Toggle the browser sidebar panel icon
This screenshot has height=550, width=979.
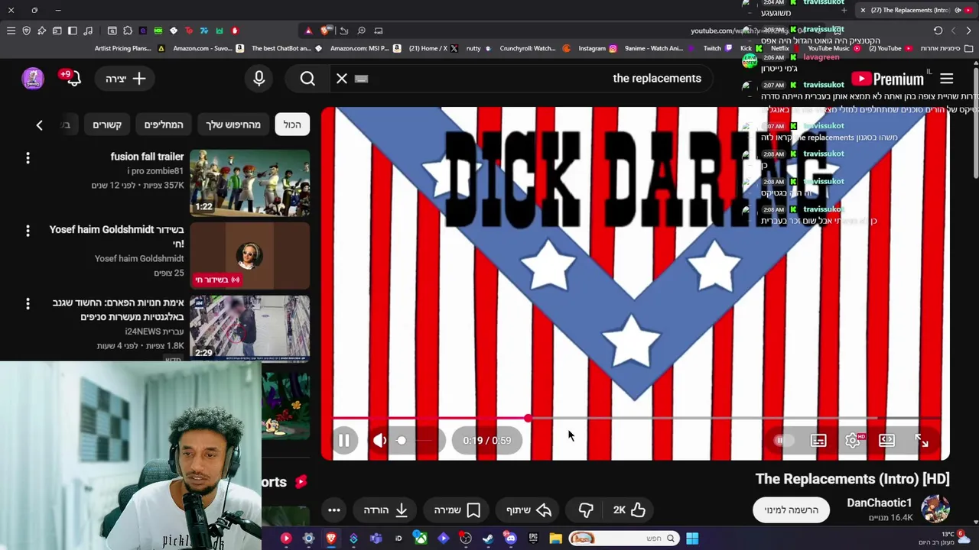[72, 31]
